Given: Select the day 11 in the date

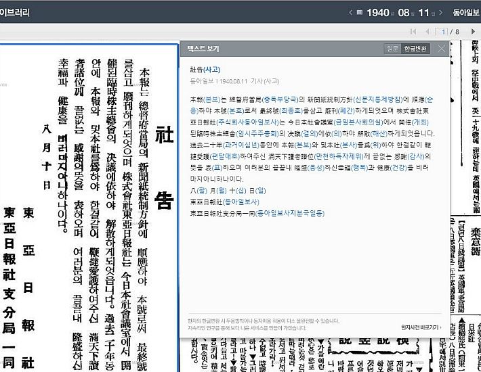Looking at the screenshot, I should point(423,13).
